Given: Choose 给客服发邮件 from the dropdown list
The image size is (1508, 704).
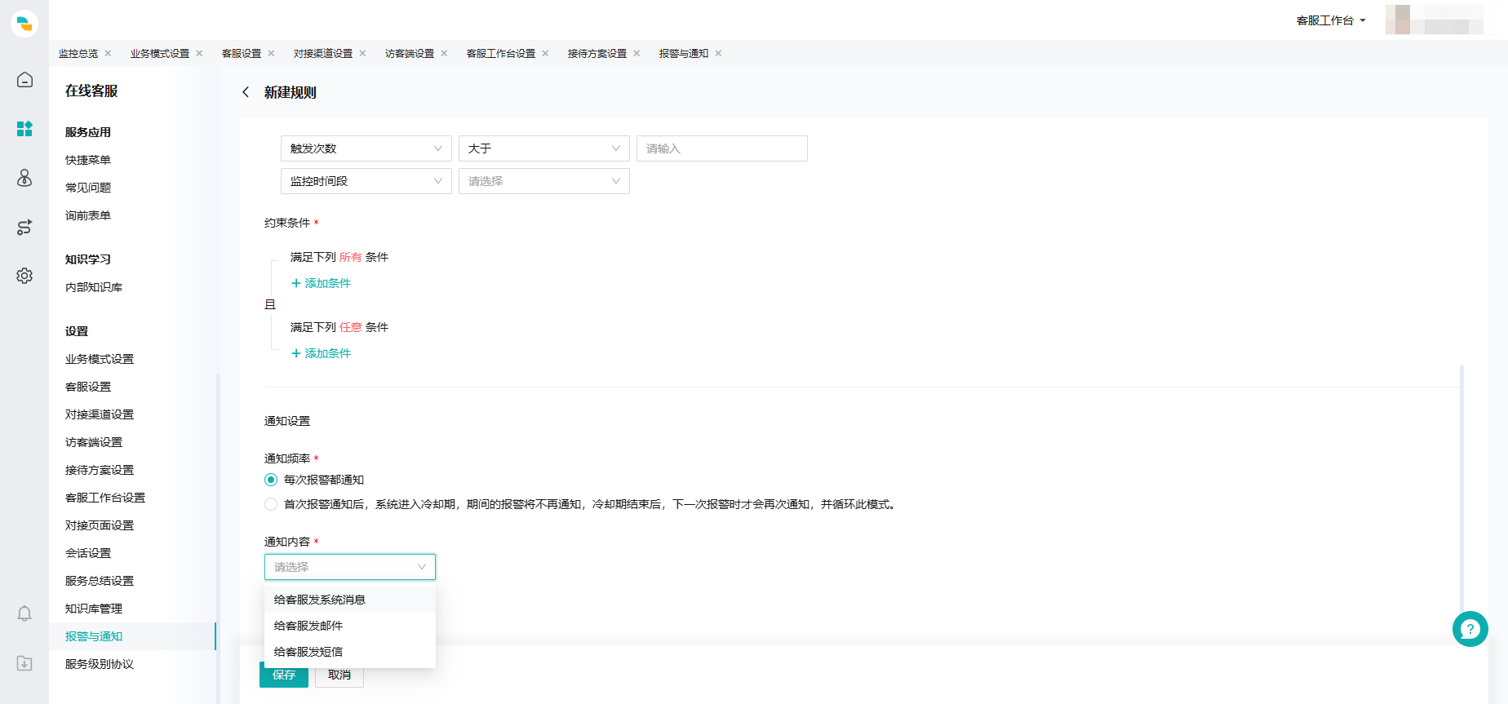Looking at the screenshot, I should 308,626.
